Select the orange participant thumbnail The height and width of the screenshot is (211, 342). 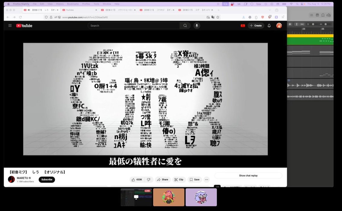click(169, 197)
